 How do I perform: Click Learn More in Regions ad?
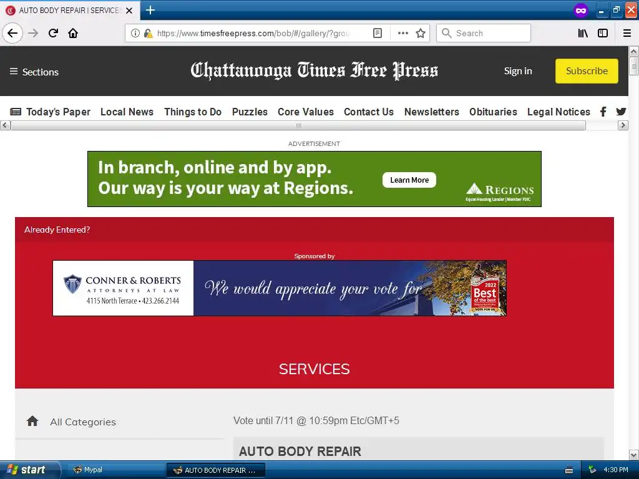(x=409, y=180)
